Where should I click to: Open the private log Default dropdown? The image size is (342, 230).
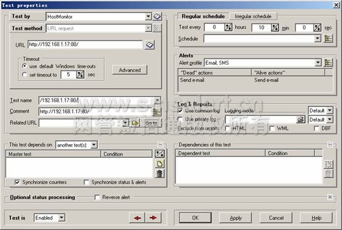pyautogui.click(x=330, y=120)
